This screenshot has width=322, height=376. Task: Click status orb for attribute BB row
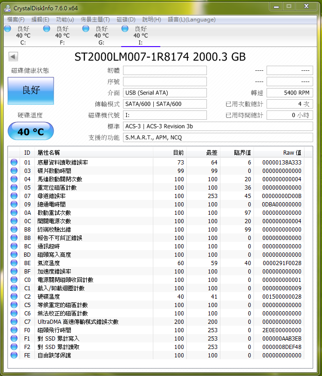tap(14, 238)
